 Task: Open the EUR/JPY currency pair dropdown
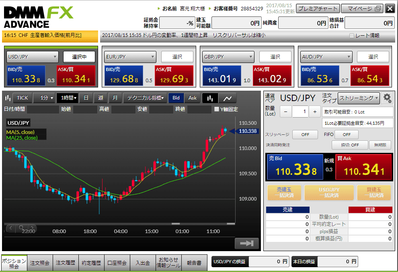130,57
